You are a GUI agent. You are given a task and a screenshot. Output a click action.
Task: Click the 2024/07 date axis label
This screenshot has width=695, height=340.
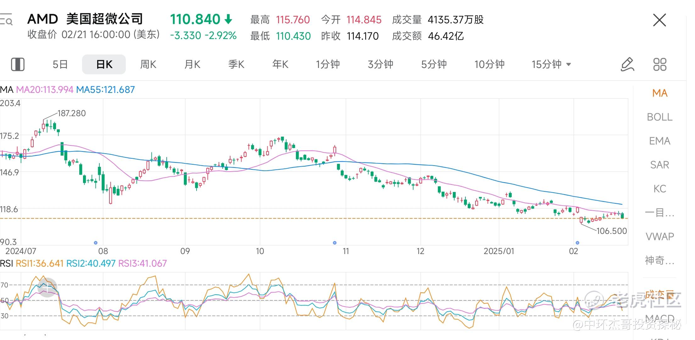(21, 251)
